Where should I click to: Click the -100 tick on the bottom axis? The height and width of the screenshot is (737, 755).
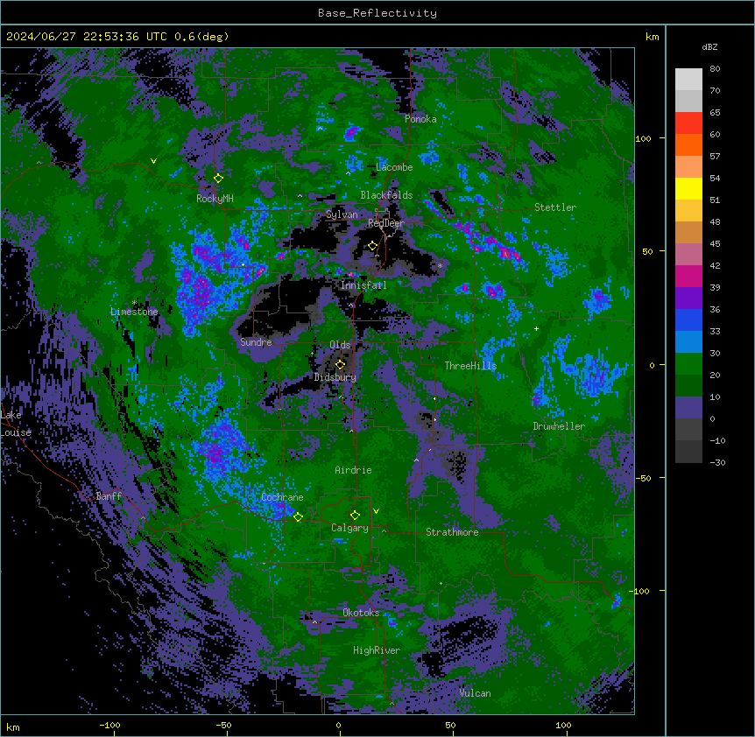(109, 725)
